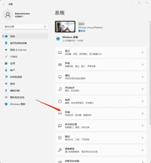Click the 通知 bell icon
Viewport: 151px width, 163px height.
[x=60, y=77]
